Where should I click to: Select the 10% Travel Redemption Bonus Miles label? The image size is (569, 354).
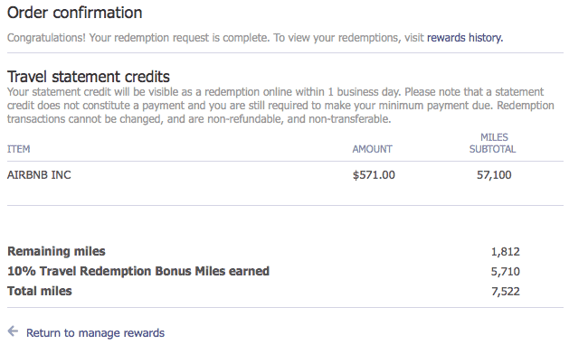(x=138, y=272)
